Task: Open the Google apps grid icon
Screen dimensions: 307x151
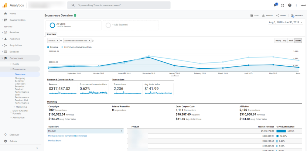Action: [283, 5]
